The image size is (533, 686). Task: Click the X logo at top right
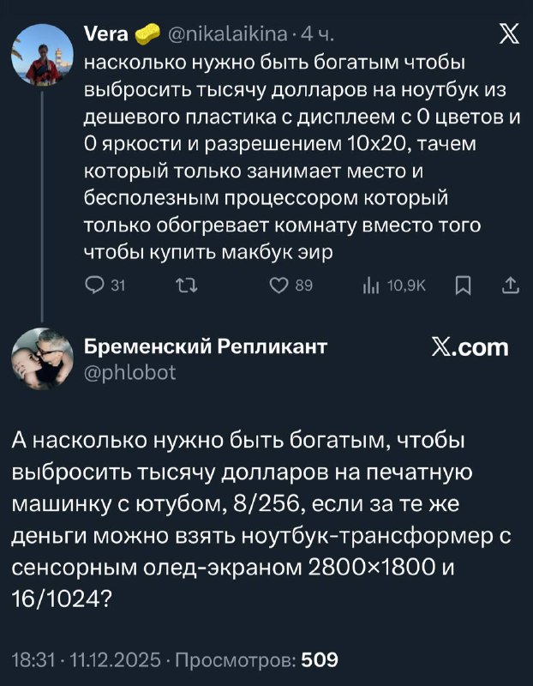pyautogui.click(x=507, y=34)
